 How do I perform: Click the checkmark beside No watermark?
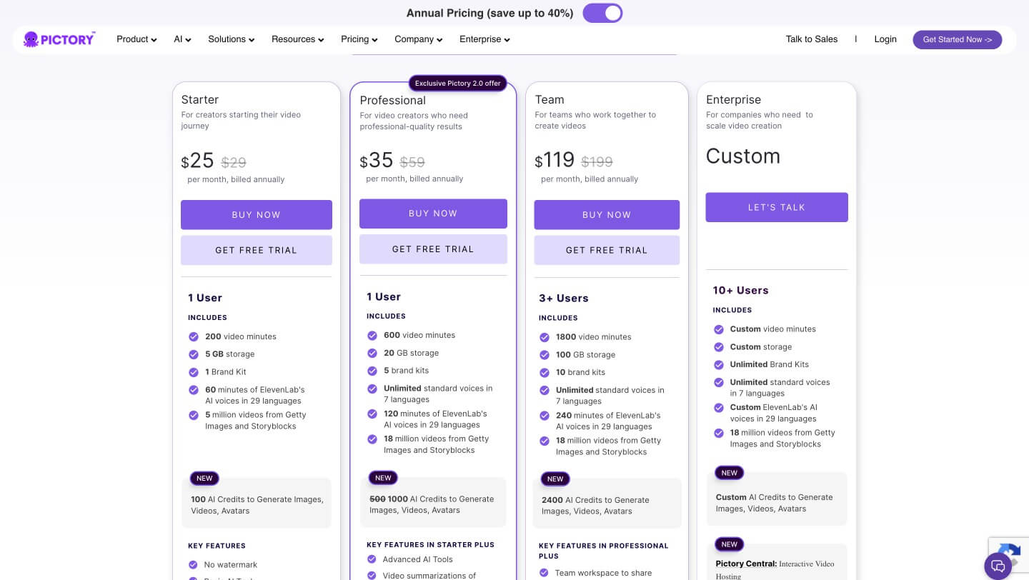(x=193, y=565)
